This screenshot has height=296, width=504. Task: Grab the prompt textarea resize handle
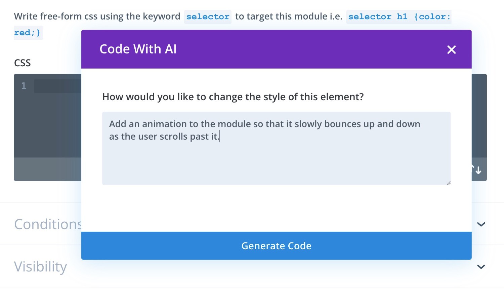(448, 183)
